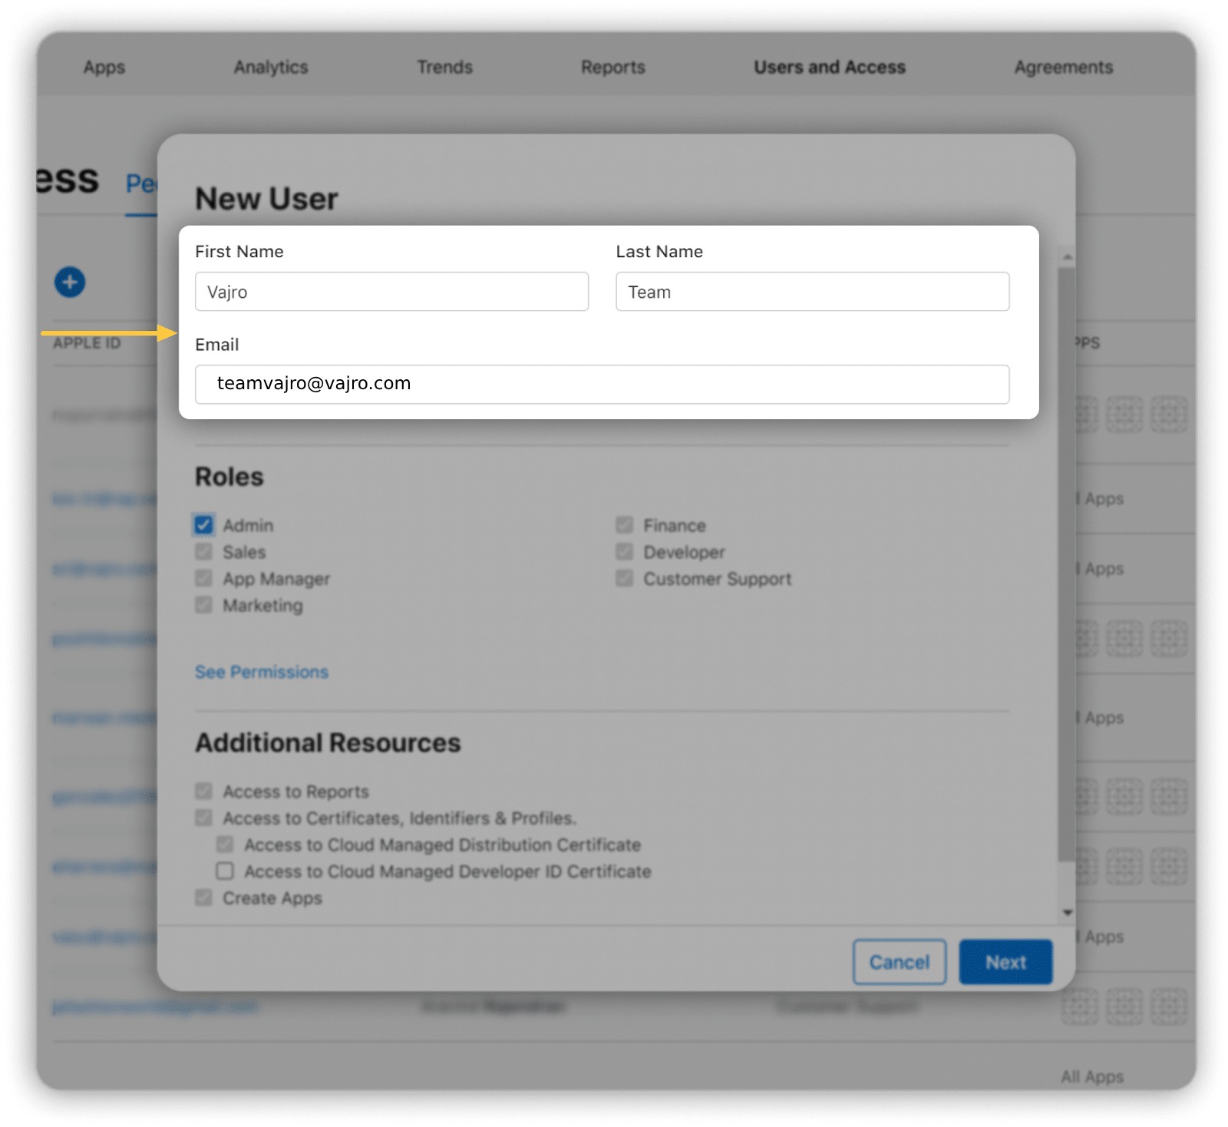Image resolution: width=1228 pixels, height=1127 pixels.
Task: Go to the Reports tab
Action: pyautogui.click(x=613, y=68)
